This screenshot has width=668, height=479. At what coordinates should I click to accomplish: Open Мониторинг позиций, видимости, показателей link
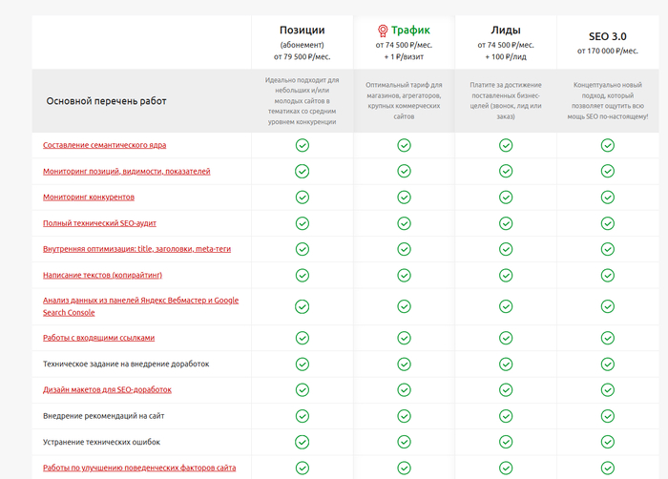(126, 171)
